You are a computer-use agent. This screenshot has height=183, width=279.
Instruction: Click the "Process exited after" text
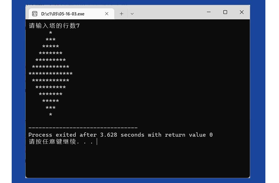tap(62, 135)
